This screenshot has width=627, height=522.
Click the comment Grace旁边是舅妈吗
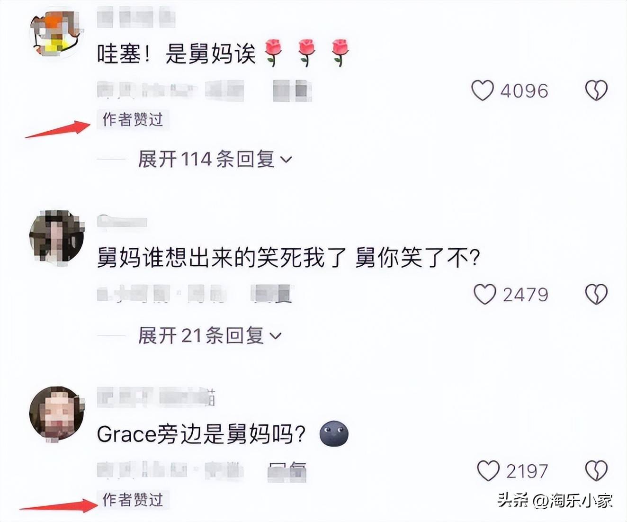point(201,434)
